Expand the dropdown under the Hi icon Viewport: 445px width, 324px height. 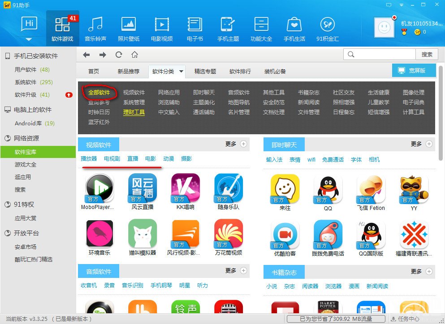coord(29,39)
